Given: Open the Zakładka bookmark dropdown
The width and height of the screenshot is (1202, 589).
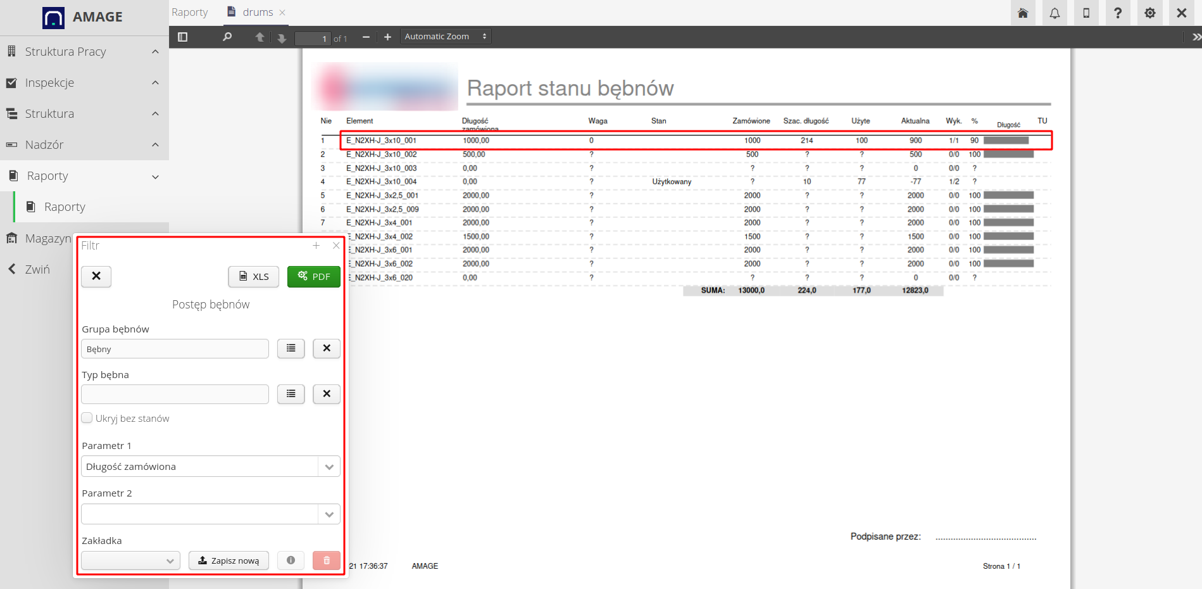Looking at the screenshot, I should point(131,560).
